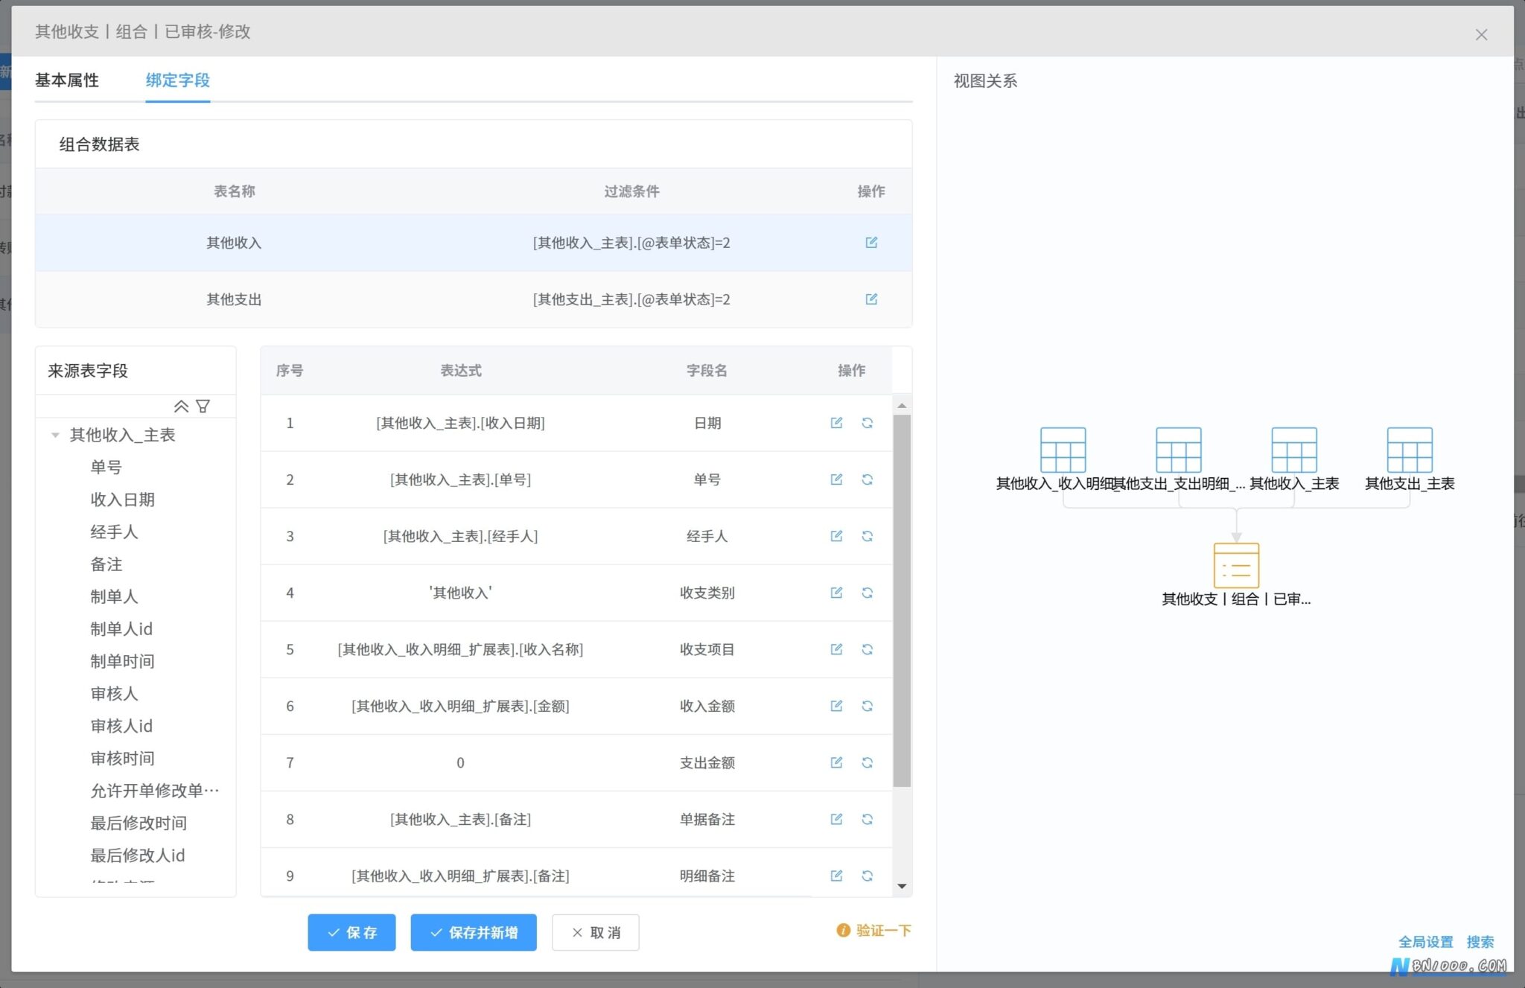The height and width of the screenshot is (988, 1525).
Task: Collapse the 其他收入_主表 tree node
Action: point(55,435)
